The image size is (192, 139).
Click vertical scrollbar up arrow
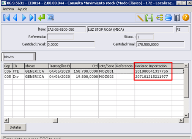click(186, 66)
